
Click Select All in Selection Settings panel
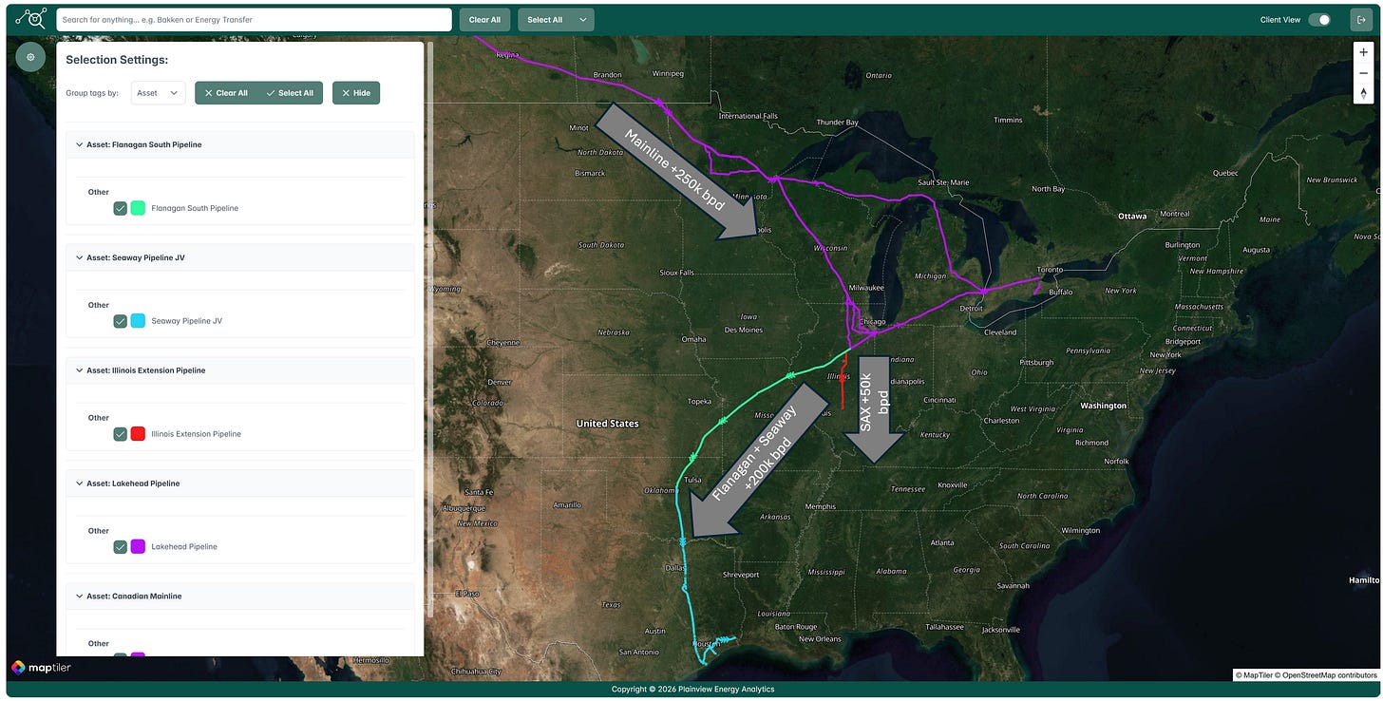290,93
